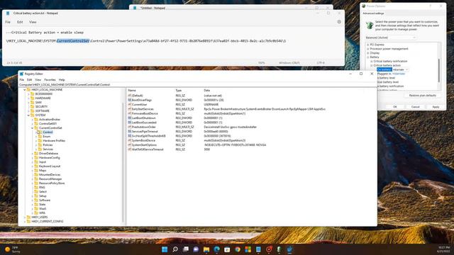The image size is (454, 255).
Task: Click Apply in Power Options
Action: pos(436,107)
